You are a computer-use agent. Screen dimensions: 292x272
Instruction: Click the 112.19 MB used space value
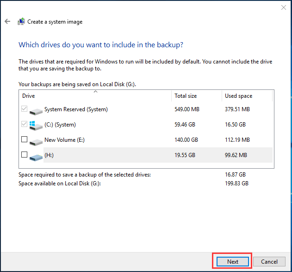coord(237,140)
